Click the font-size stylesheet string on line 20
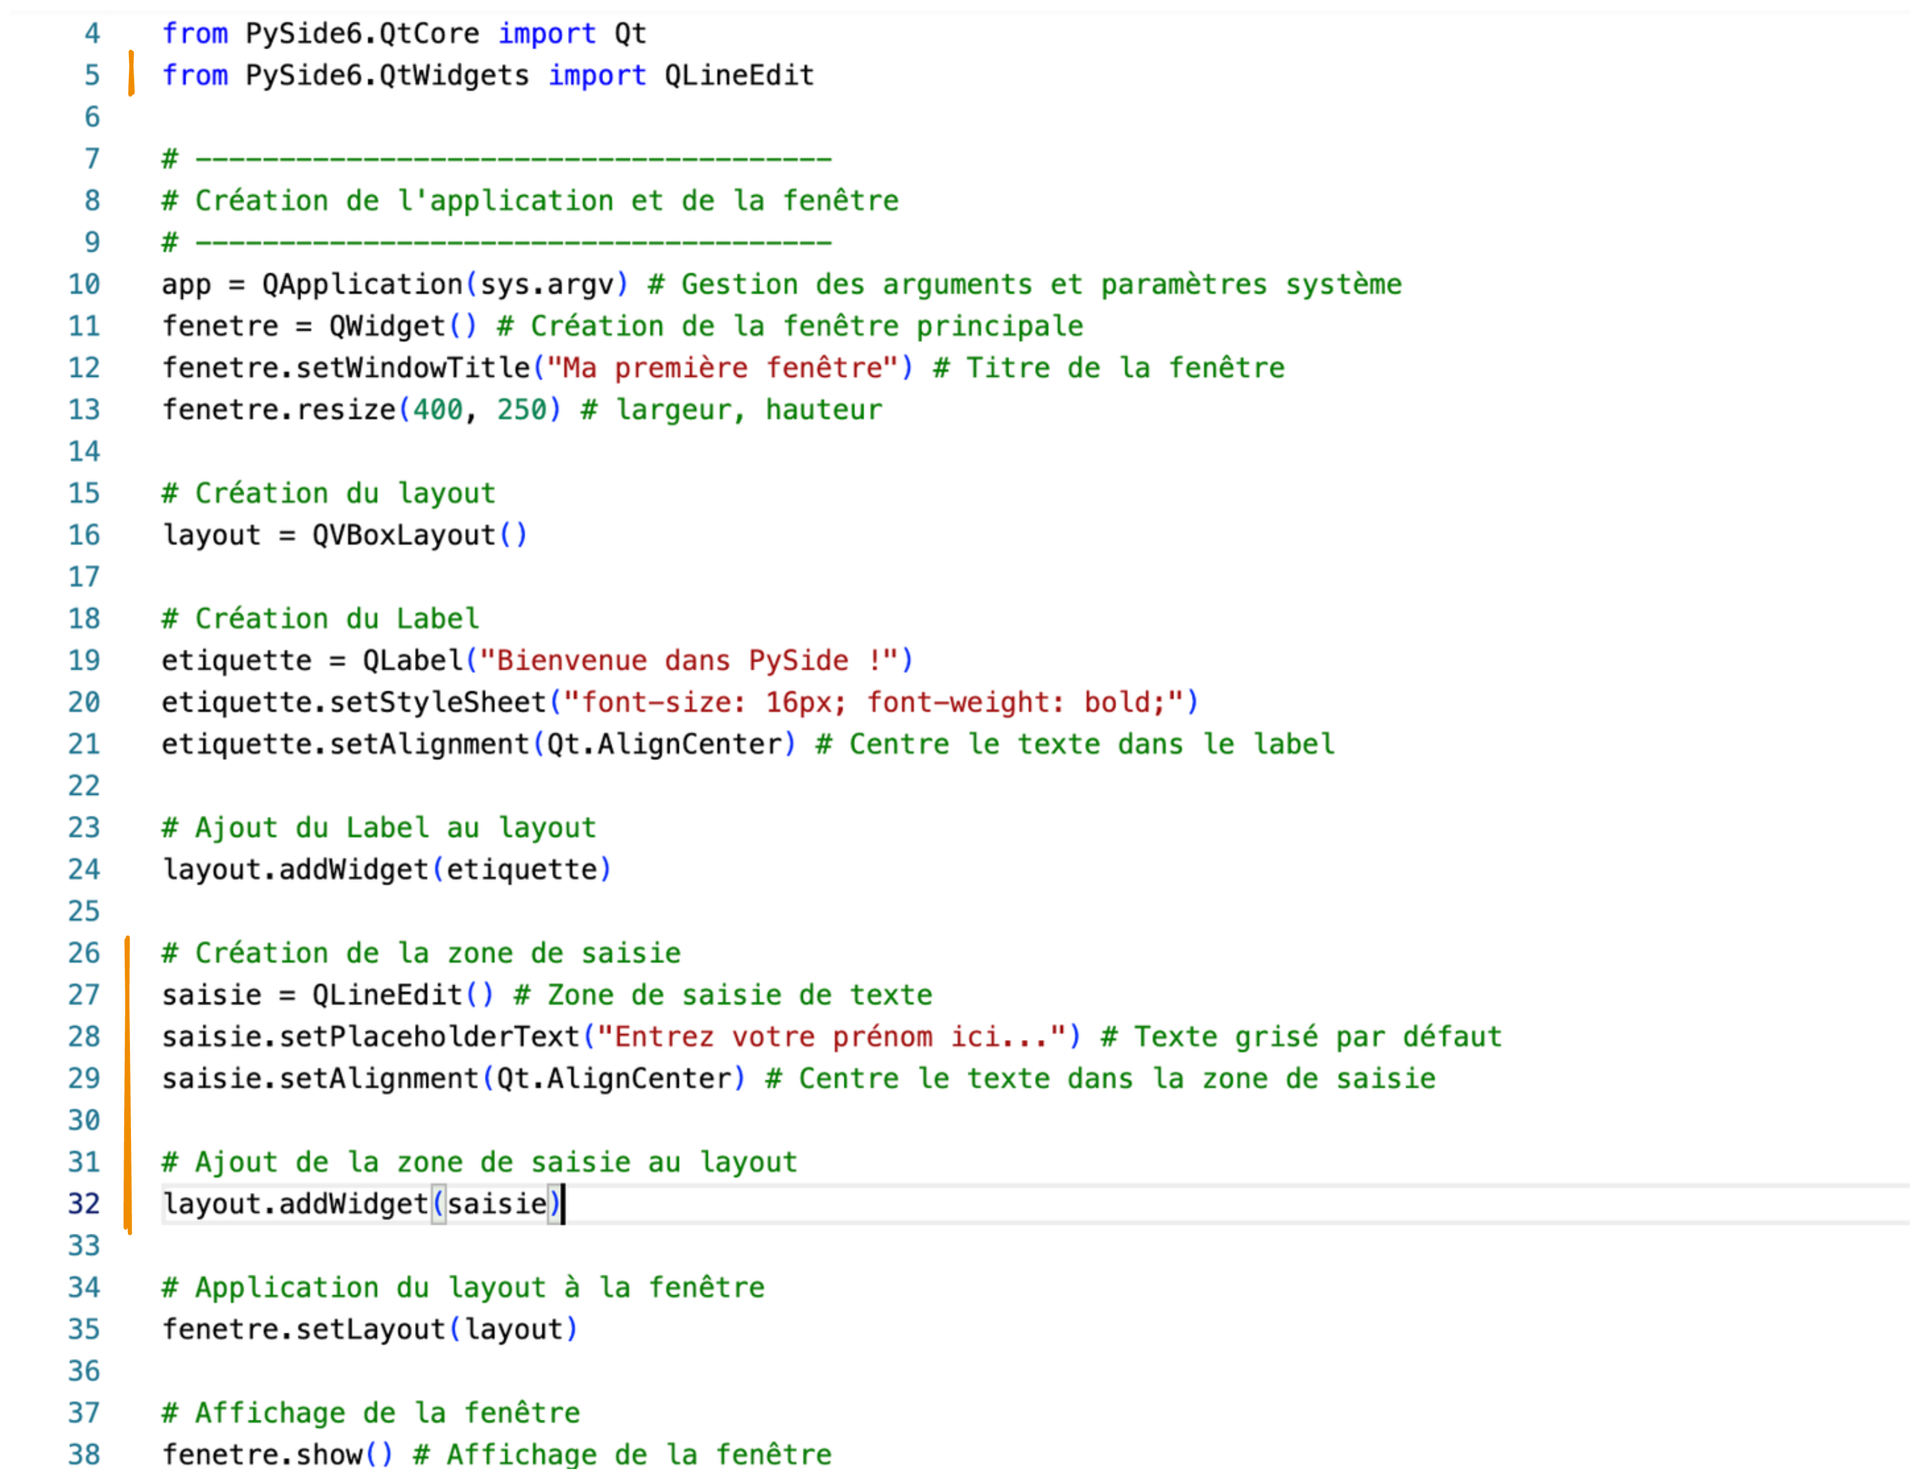The image size is (1920, 1479). 874,702
